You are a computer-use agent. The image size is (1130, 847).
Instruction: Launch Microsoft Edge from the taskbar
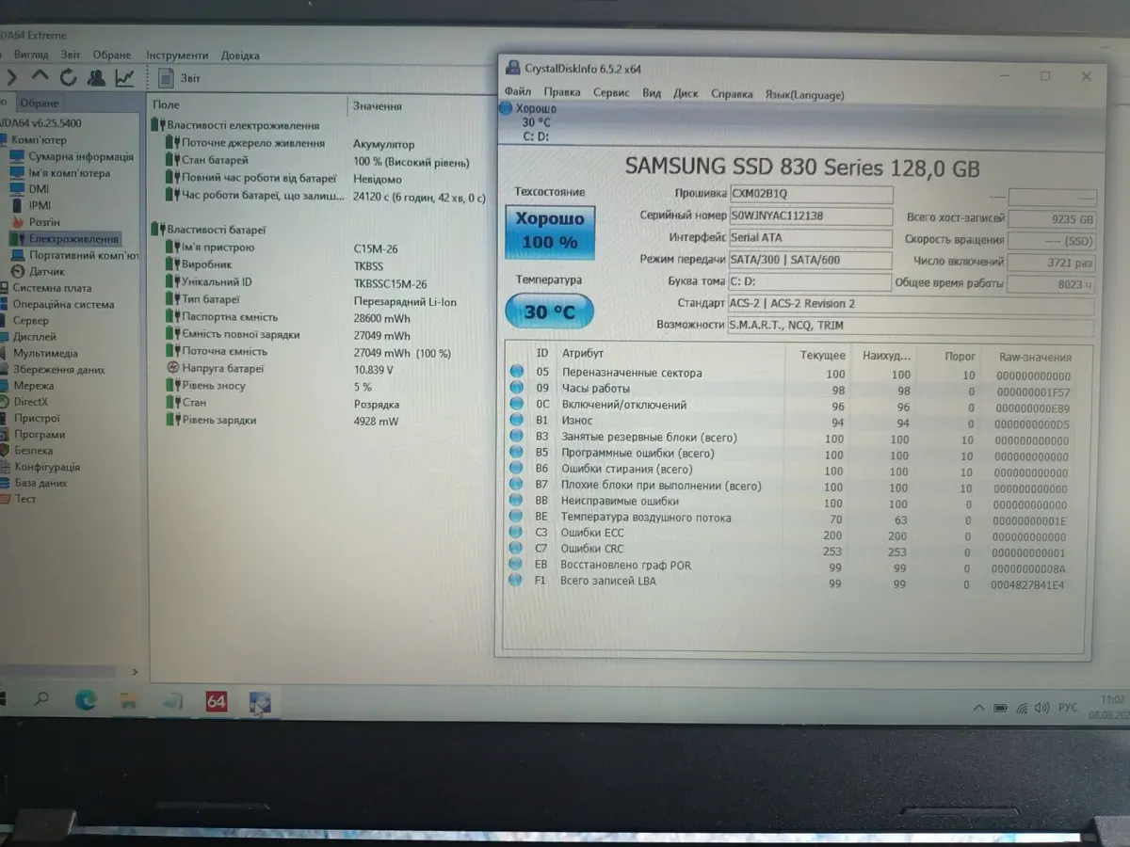point(86,700)
